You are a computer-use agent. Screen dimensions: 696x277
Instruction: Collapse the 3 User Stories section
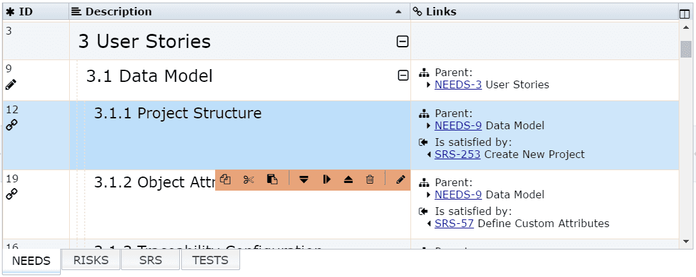click(402, 42)
